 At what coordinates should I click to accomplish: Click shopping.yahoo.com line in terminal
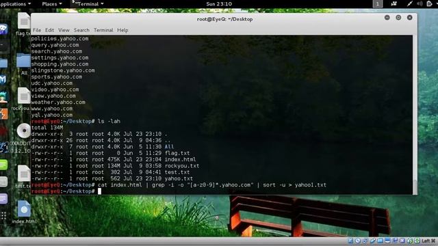point(60,64)
